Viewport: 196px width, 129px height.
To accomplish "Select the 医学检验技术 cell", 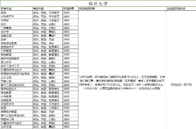I will (16, 89).
